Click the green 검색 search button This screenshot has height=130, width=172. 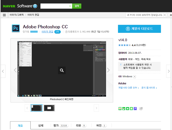click(x=77, y=6)
